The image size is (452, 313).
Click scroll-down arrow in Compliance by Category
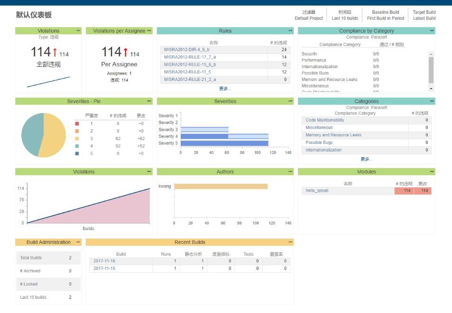point(431,89)
